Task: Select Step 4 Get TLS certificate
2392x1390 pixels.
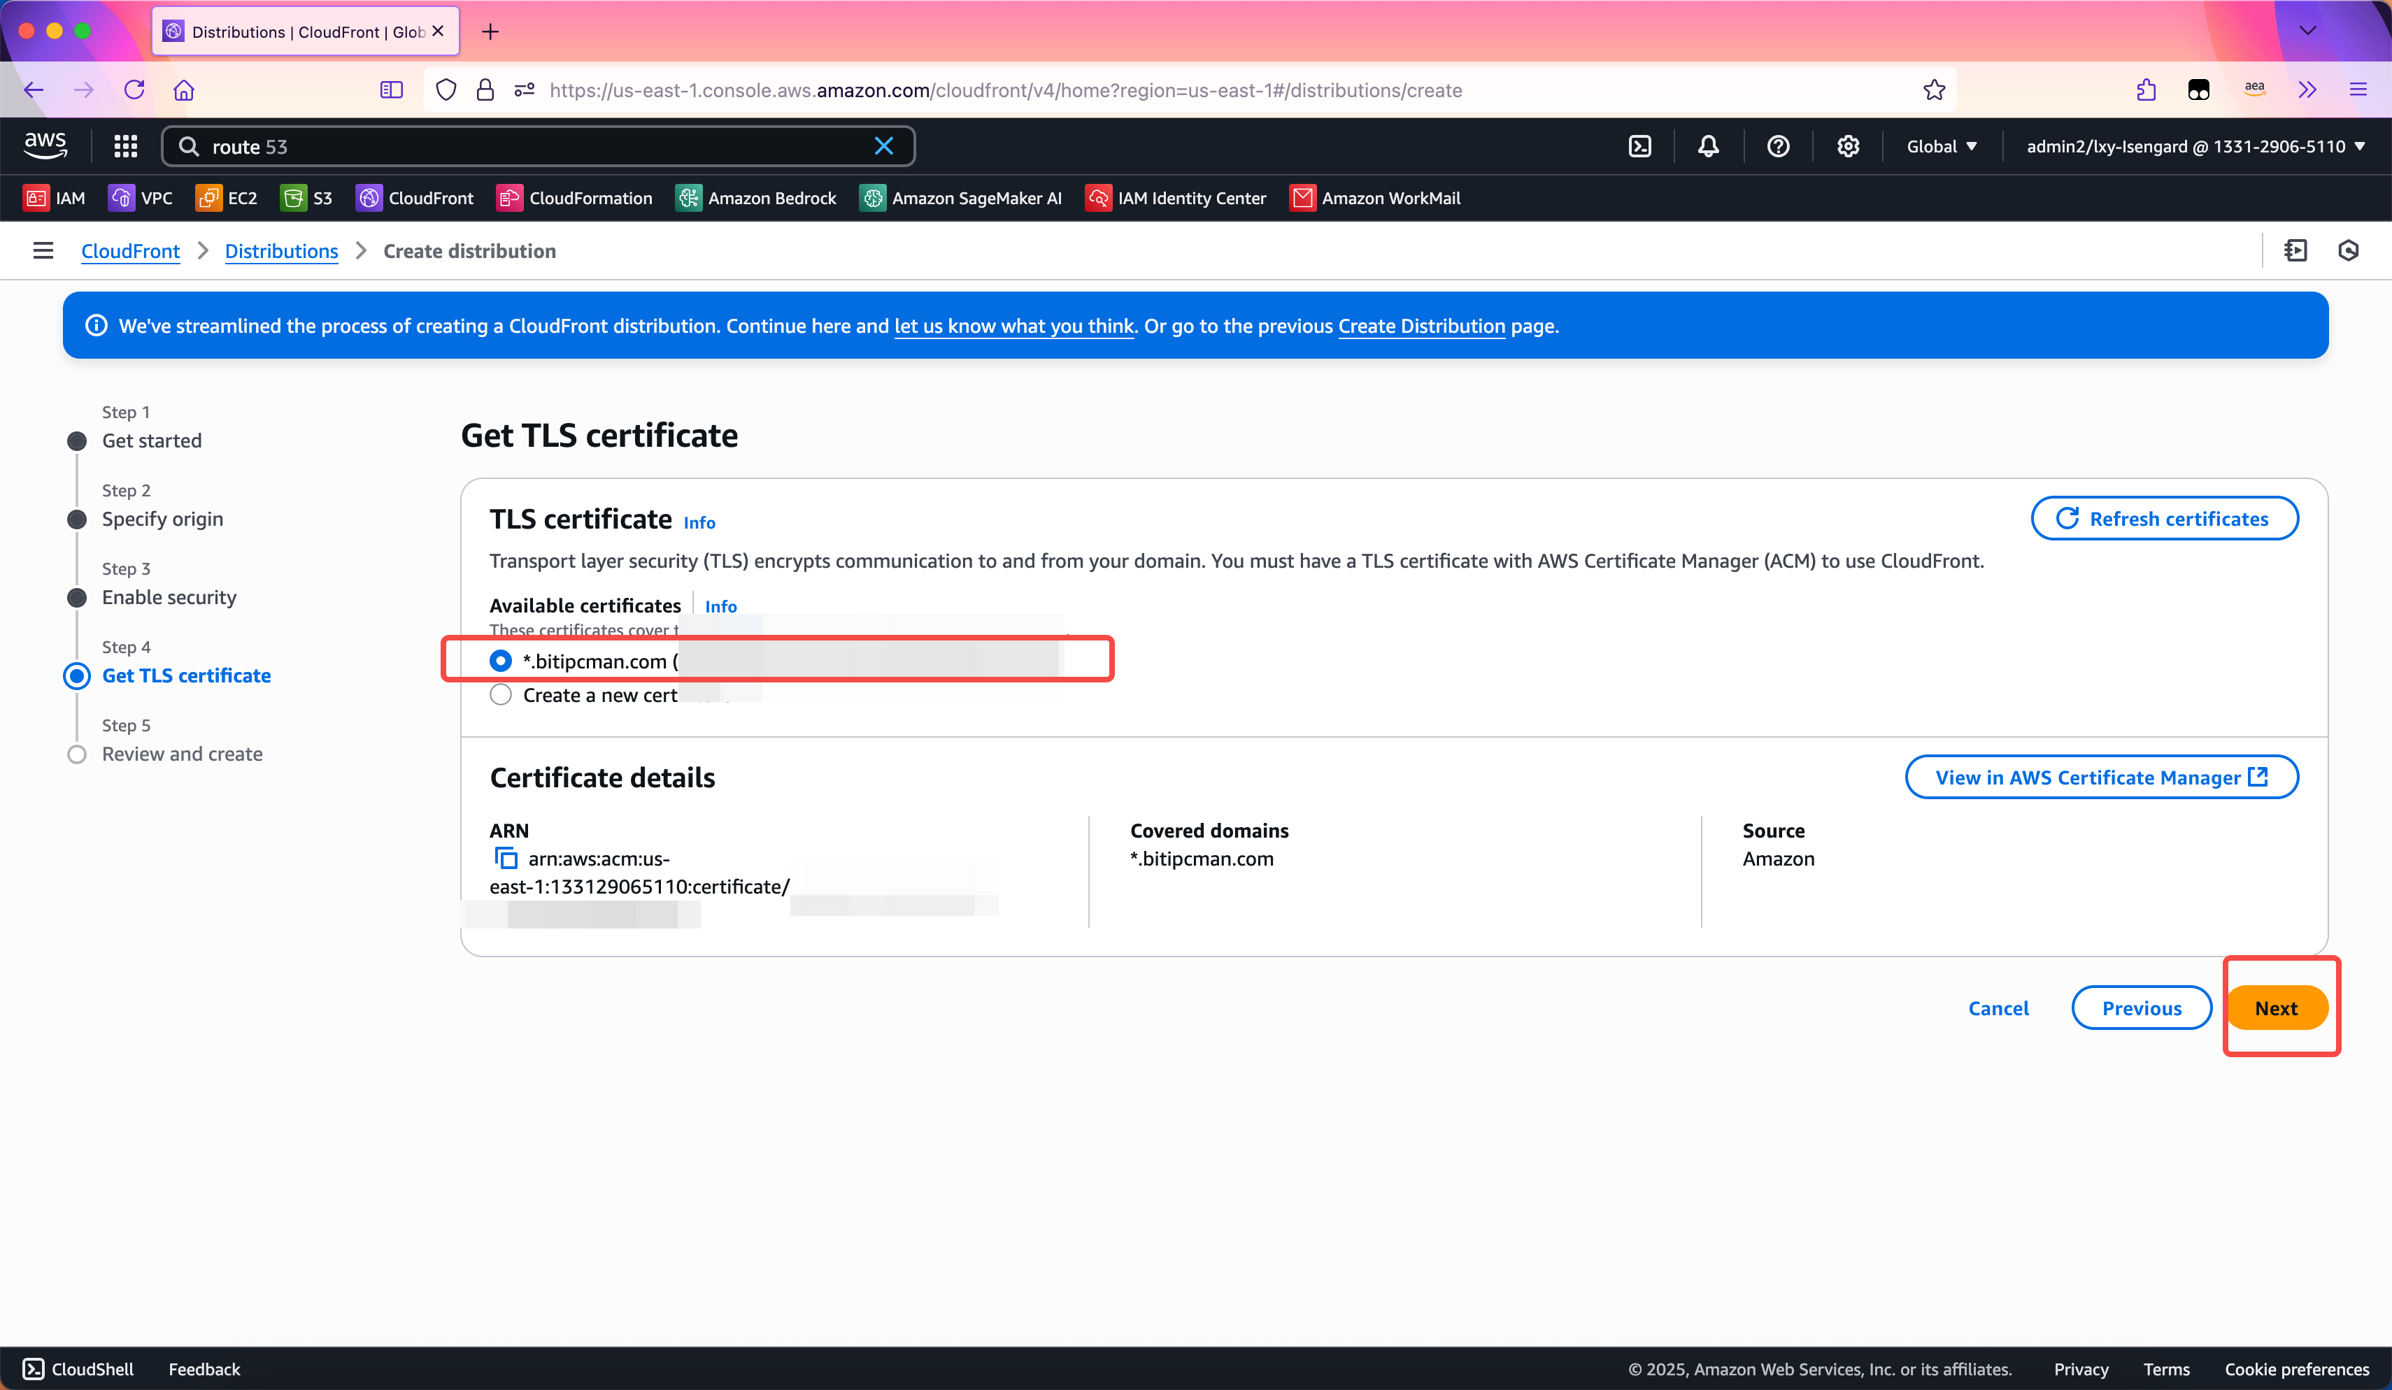Action: point(186,675)
